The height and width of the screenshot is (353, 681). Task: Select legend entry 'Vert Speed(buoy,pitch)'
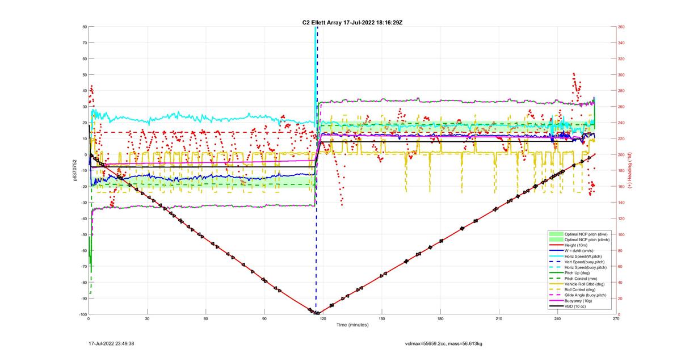pyautogui.click(x=585, y=262)
